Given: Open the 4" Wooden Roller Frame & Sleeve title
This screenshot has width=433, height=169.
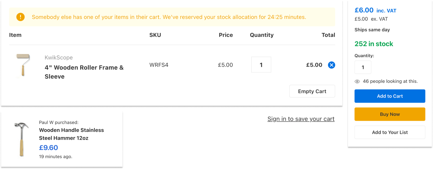Looking at the screenshot, I should point(84,72).
